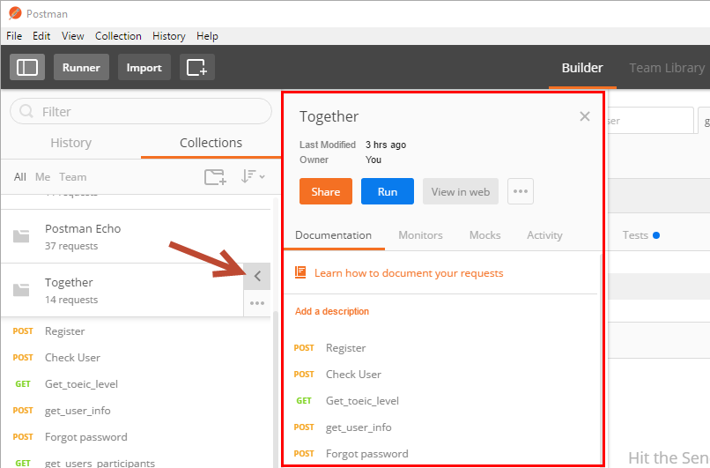Open the Monitors tab

[421, 235]
